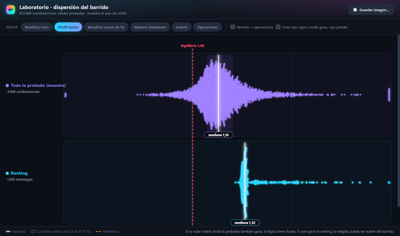Click the 613.668 combinaciones válidas subtitle
Screen dimensions: 400x236
coord(73,13)
